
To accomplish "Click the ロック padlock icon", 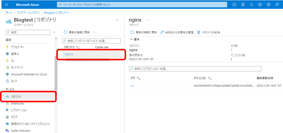I will tap(7, 81).
